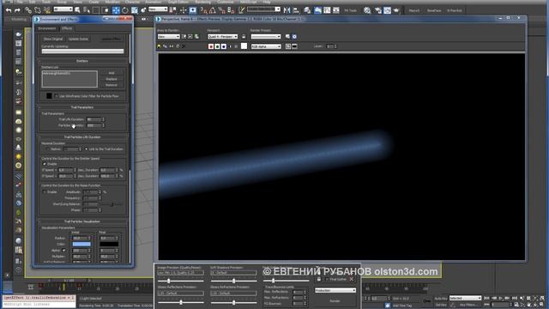Open Render Setup icon in render window

coord(288,36)
